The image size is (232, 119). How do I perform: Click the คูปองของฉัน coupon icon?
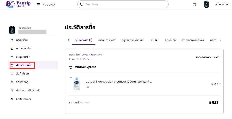[12, 49]
